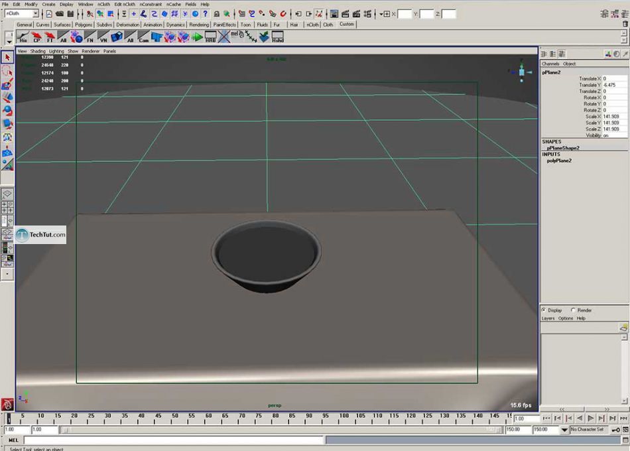Launch the IPR render icon
This screenshot has height=451, width=630.
356,14
